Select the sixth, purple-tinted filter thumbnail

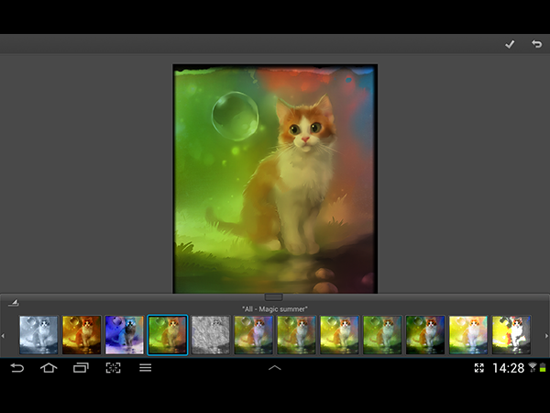[x=253, y=335]
